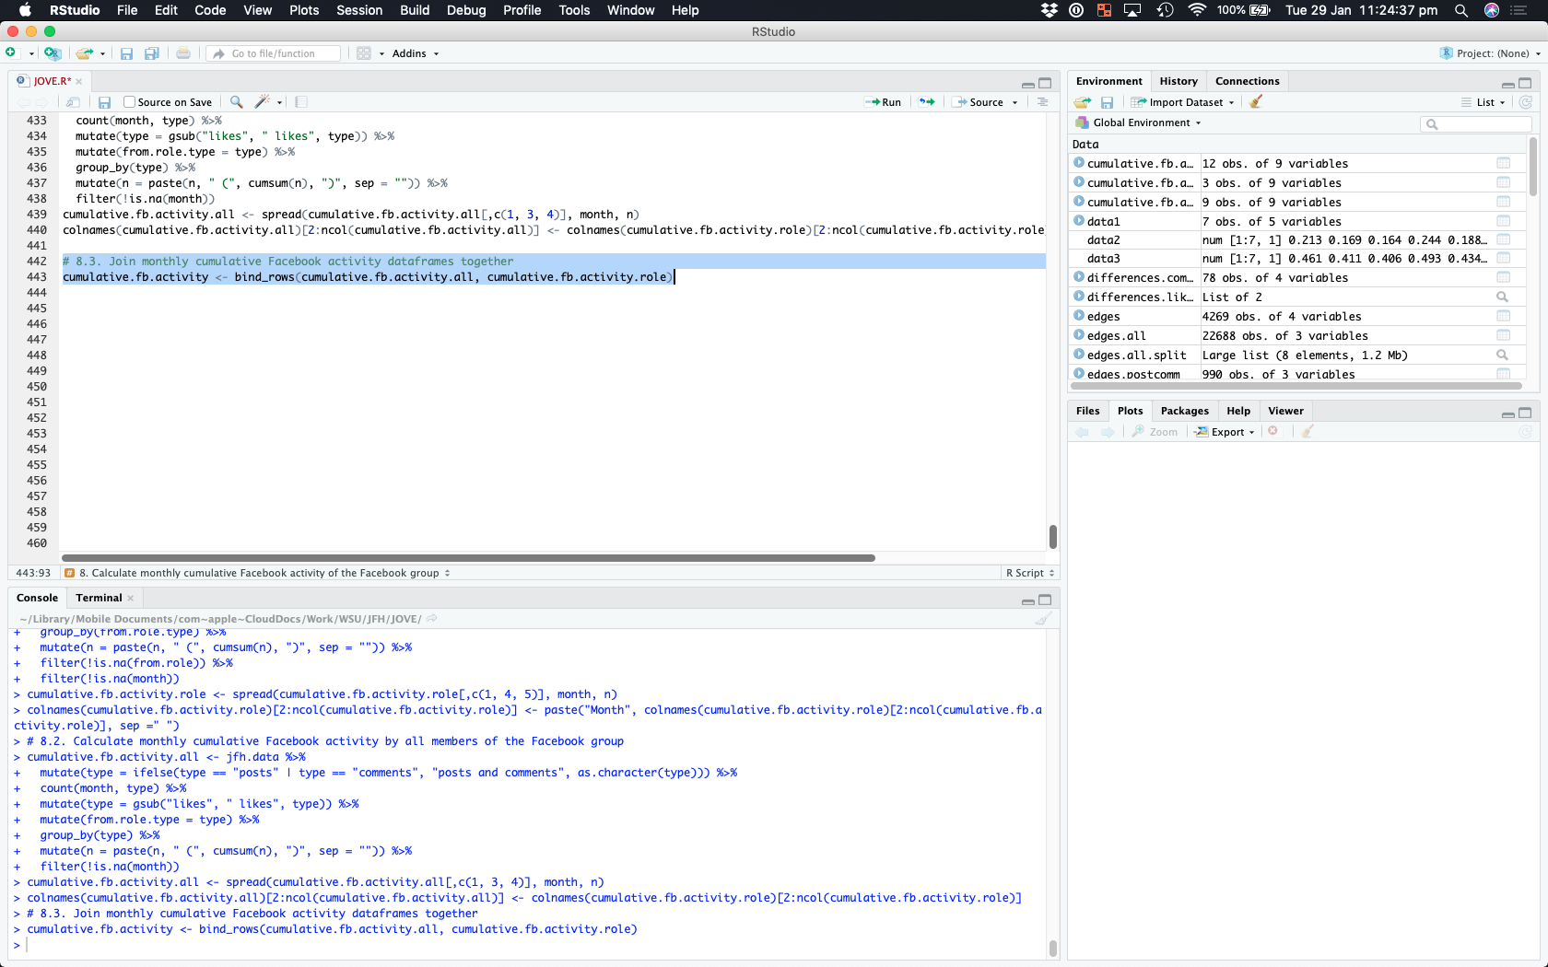Image resolution: width=1548 pixels, height=967 pixels.
Task: Open the Import Dataset dropdown
Action: point(1184,102)
